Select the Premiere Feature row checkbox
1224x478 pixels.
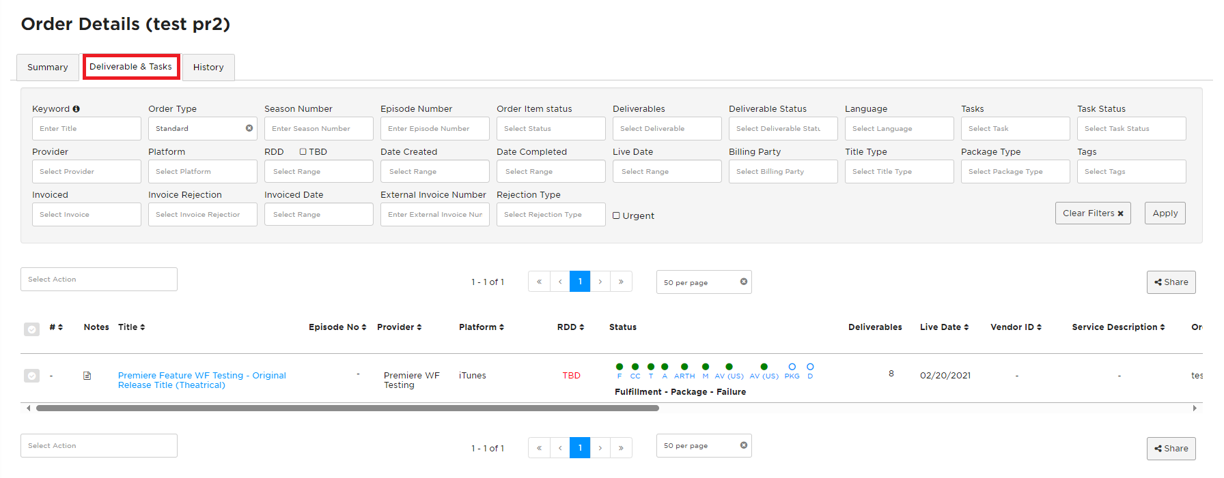point(31,376)
